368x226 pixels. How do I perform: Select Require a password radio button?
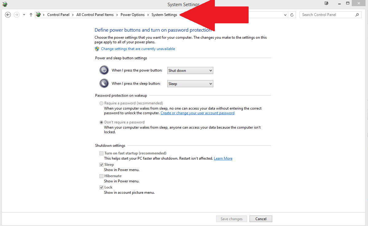click(101, 103)
